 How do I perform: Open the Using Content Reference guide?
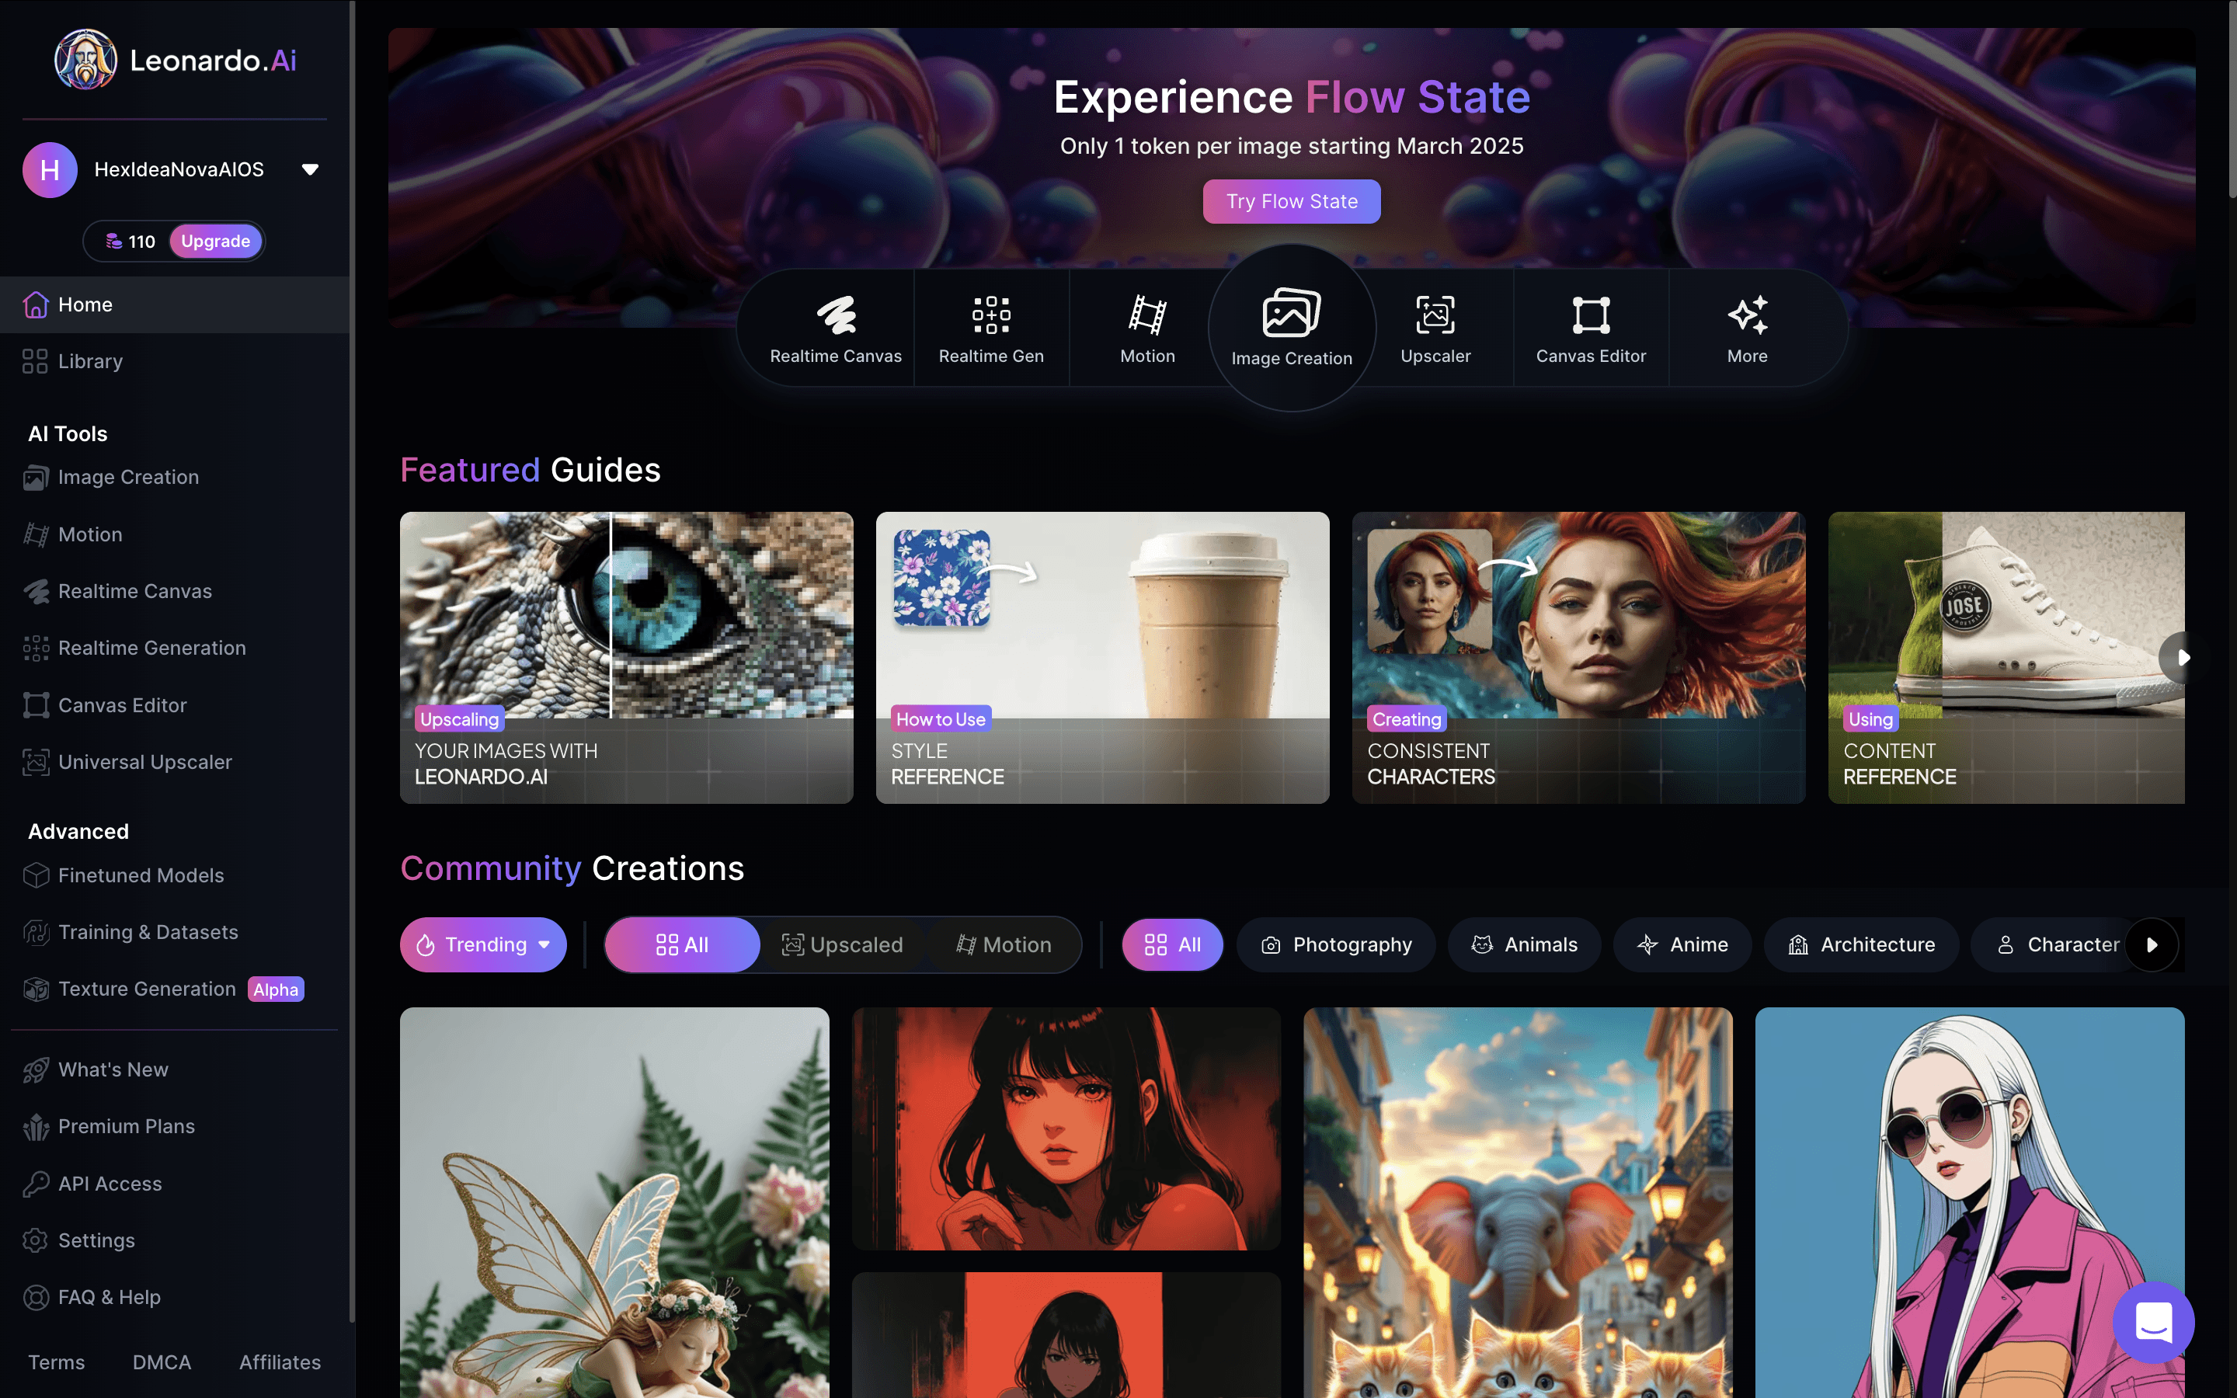click(x=2006, y=657)
